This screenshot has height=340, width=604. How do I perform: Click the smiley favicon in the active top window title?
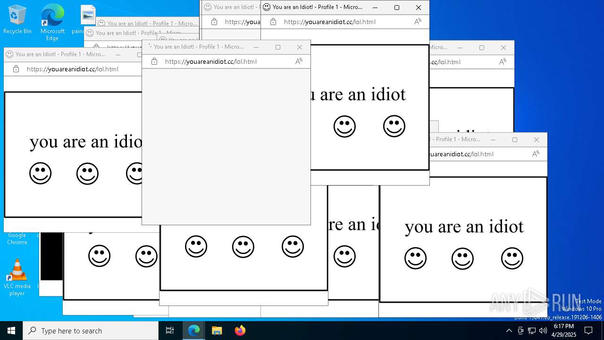tap(267, 7)
